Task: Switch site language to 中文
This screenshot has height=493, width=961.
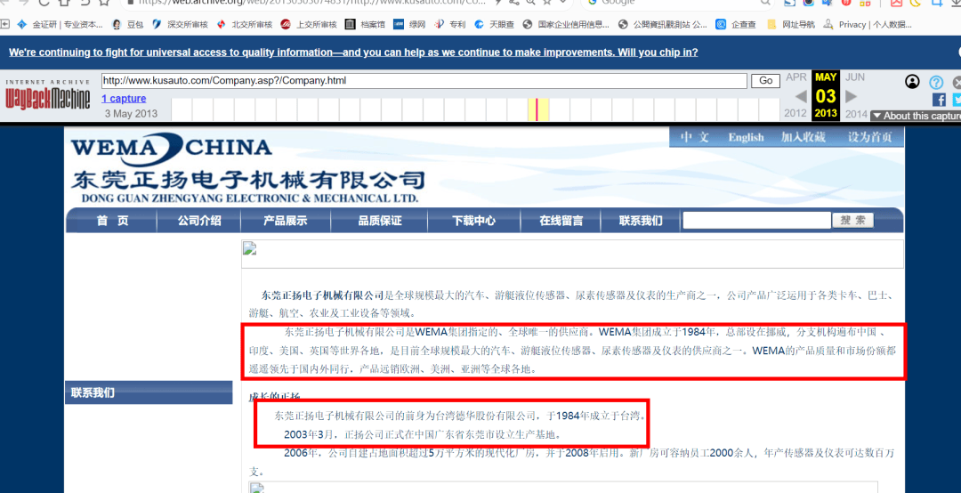Action: tap(694, 137)
